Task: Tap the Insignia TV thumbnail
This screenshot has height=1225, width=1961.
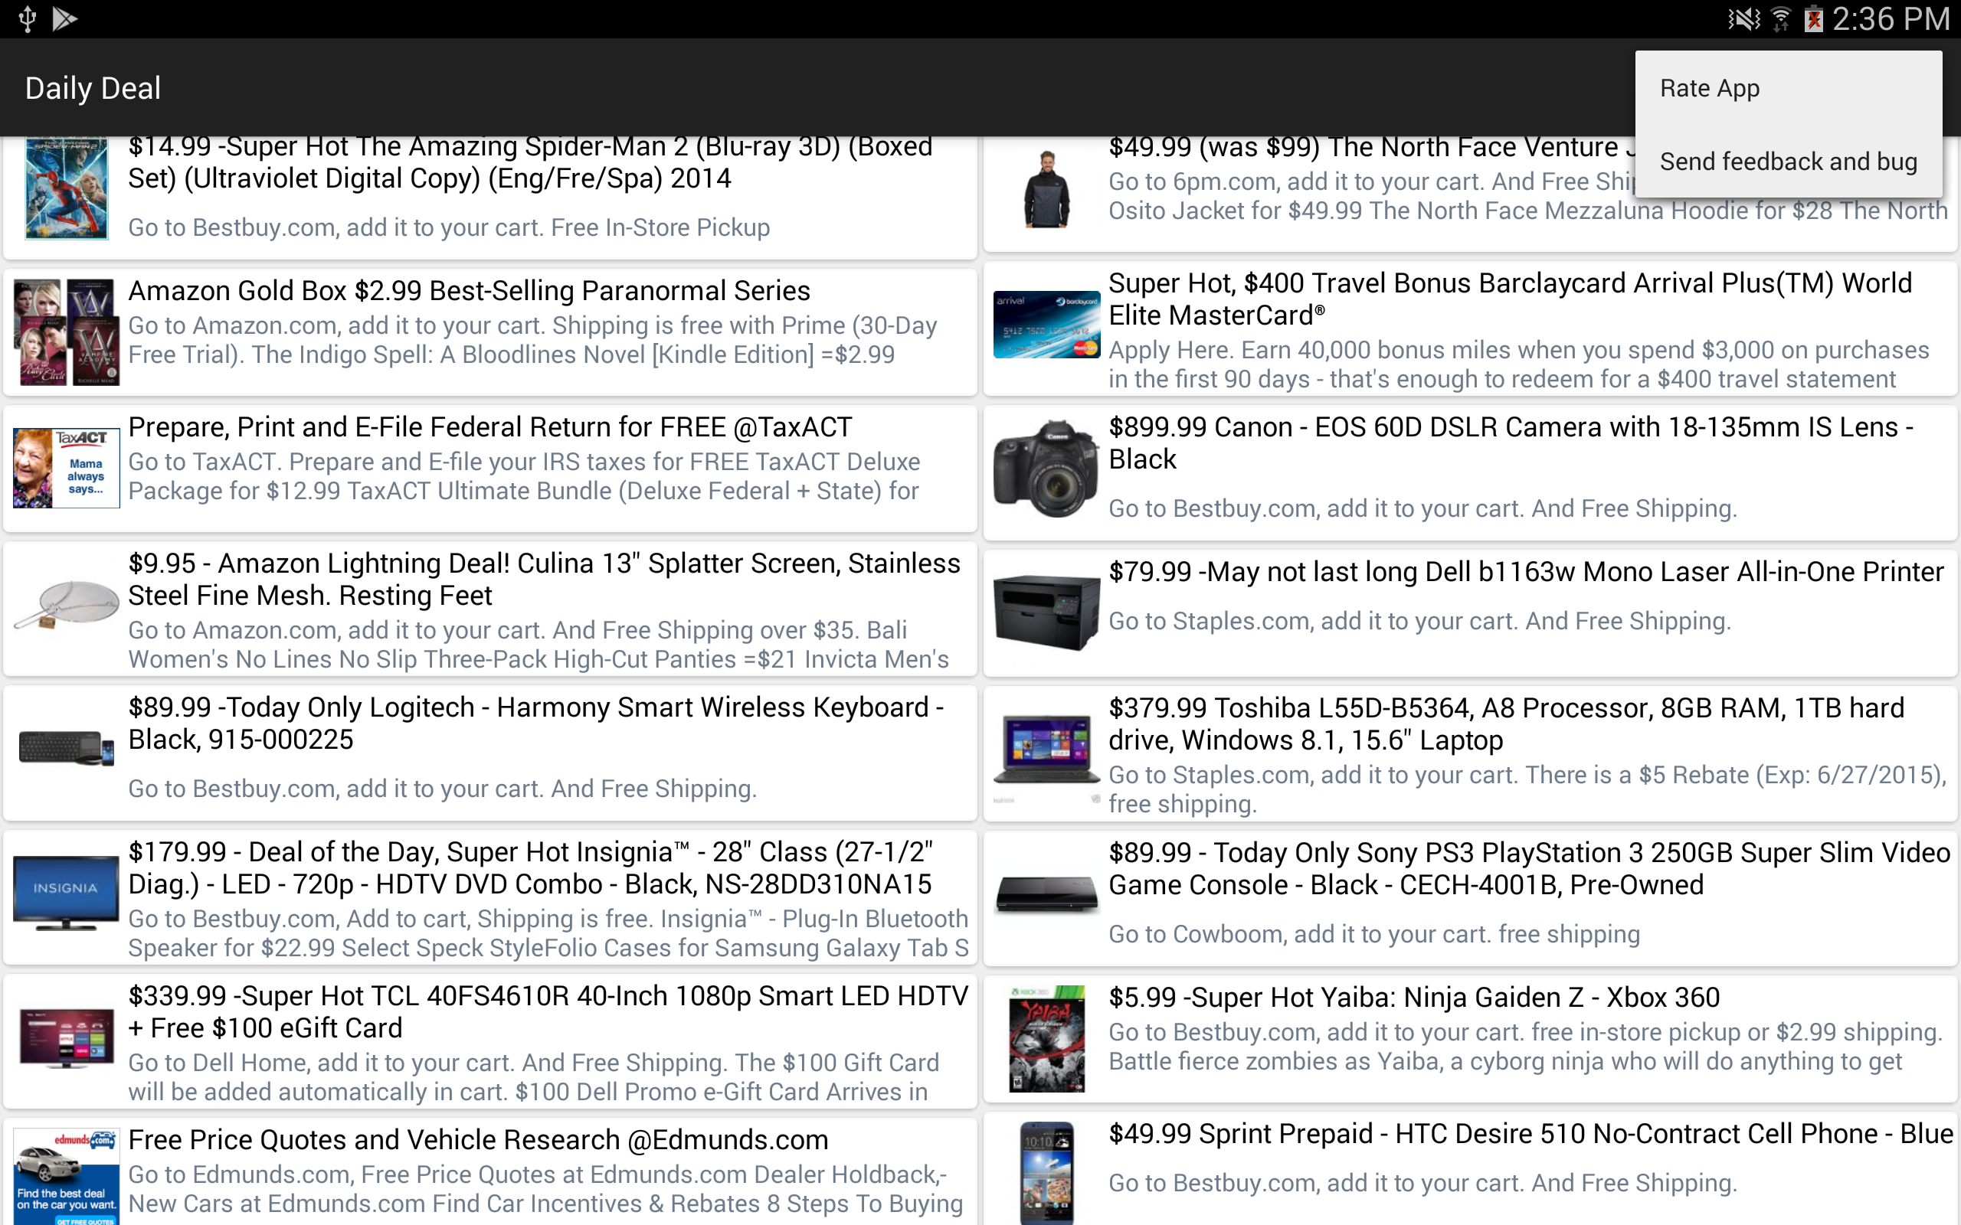Action: (x=66, y=892)
